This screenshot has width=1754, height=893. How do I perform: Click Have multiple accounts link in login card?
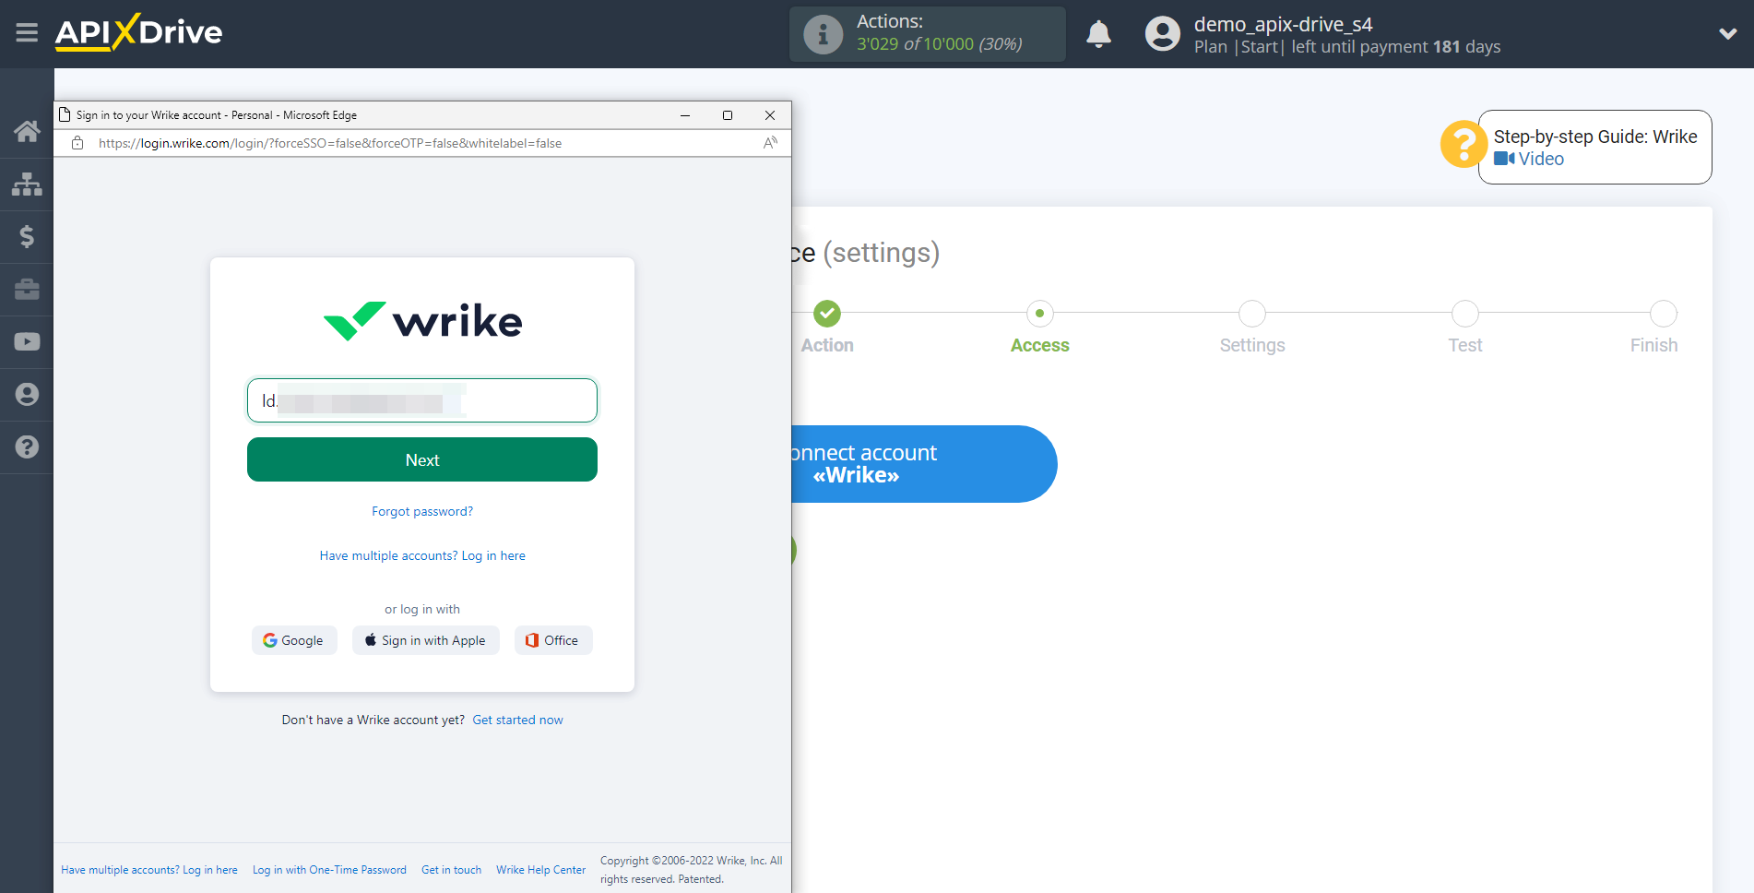tap(422, 555)
